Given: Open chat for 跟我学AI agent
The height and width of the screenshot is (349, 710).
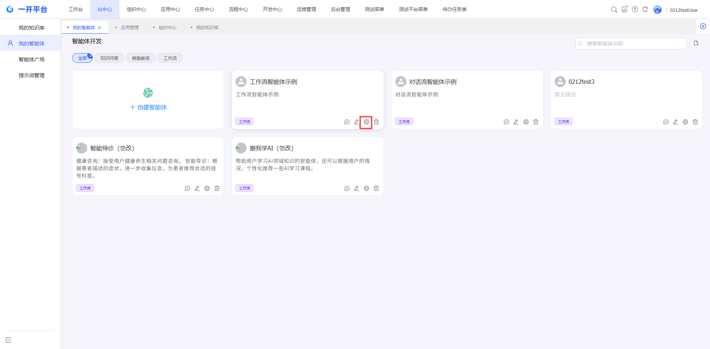Looking at the screenshot, I should coord(347,188).
